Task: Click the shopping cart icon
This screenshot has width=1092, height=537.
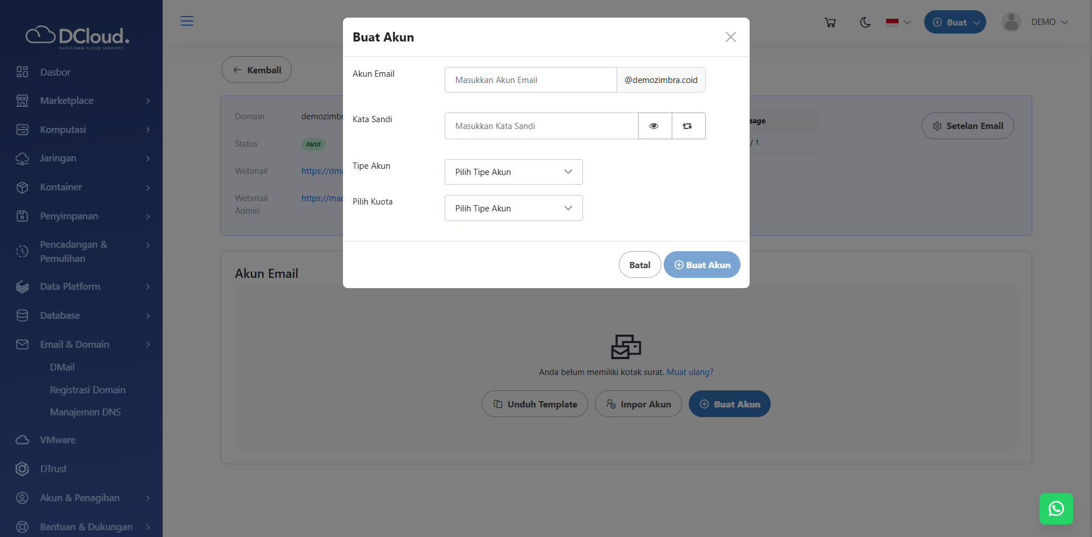Action: coord(830,23)
